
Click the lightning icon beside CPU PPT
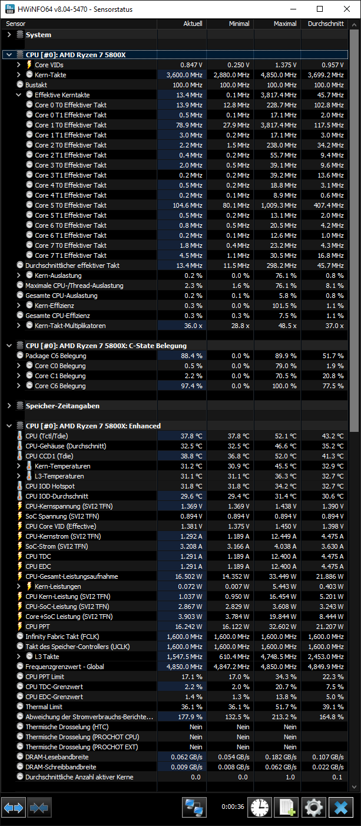click(x=20, y=627)
